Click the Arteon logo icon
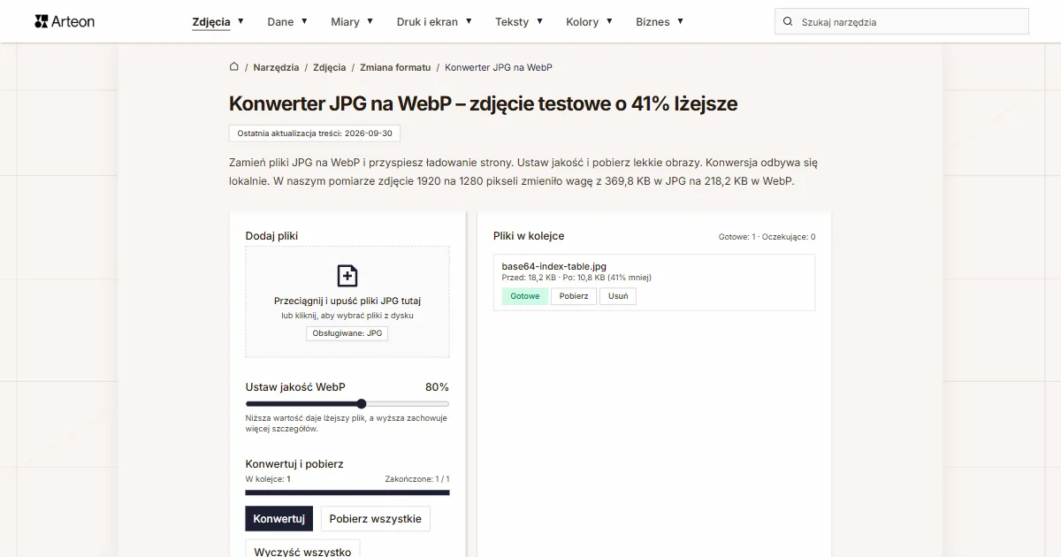 point(42,21)
